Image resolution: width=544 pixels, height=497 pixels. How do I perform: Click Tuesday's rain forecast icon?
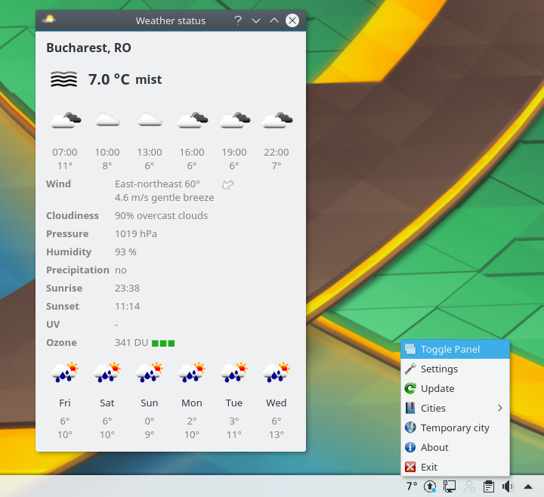234,372
